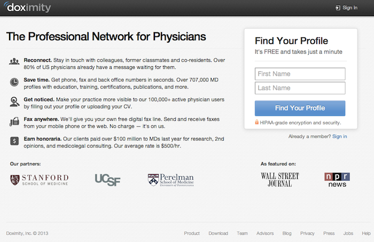Click the bold Fax anywhere. text
Viewport: 374px width, 242px height.
pyautogui.click(x=41, y=119)
